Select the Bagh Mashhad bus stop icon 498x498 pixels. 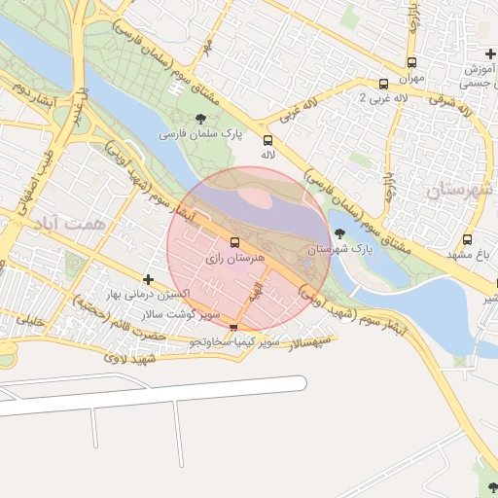467,240
